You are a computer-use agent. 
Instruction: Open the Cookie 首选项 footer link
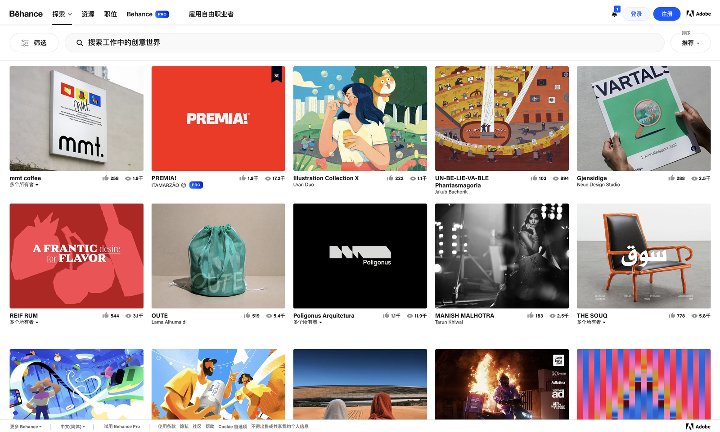pyautogui.click(x=233, y=427)
